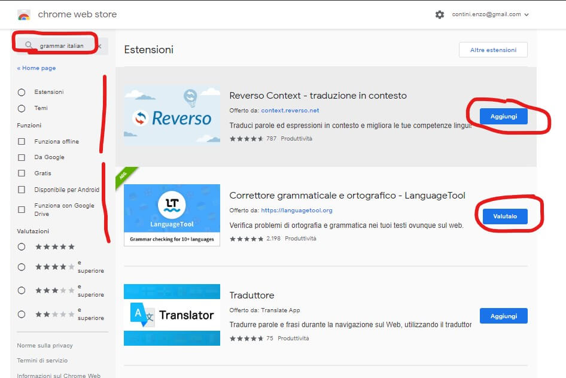Enable Disponibile per Android filter
Image resolution: width=566 pixels, height=378 pixels.
[x=22, y=190]
